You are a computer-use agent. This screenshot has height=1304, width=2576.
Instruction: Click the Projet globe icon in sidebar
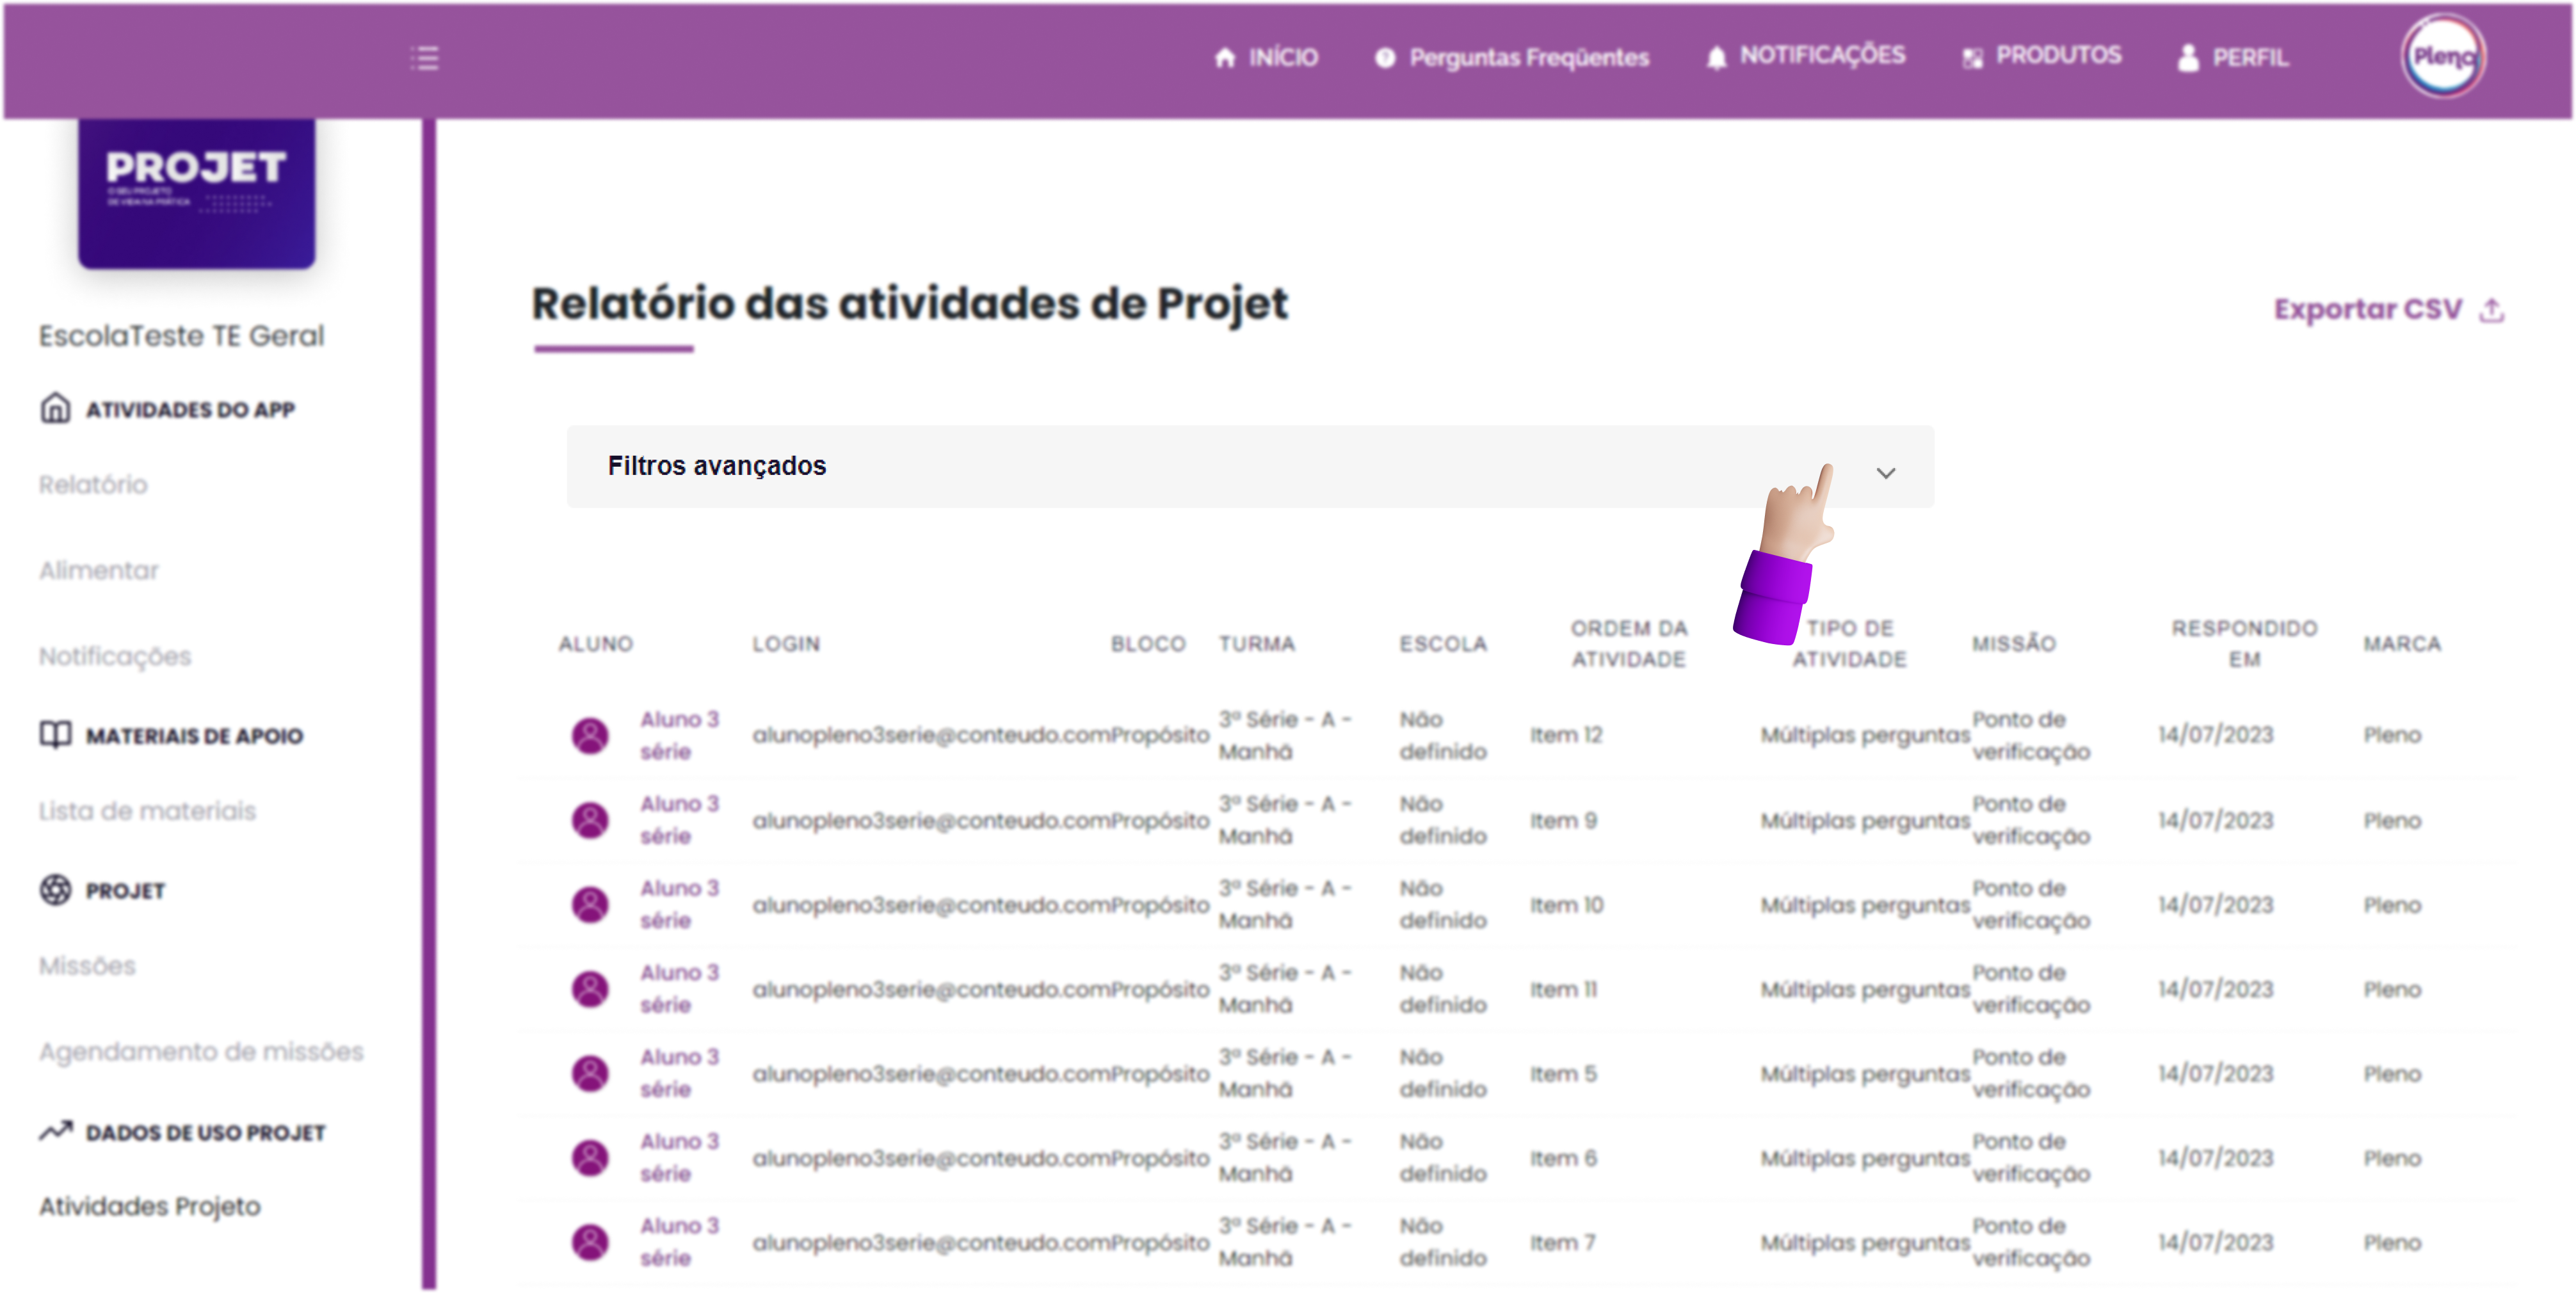click(55, 889)
